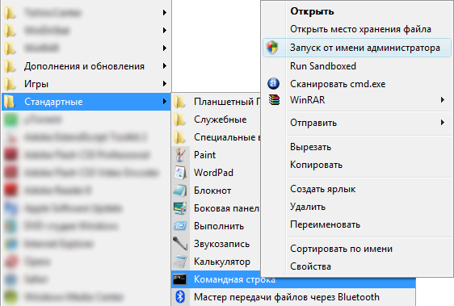Open the Служебные folder icon
The height and width of the screenshot is (306, 454).
point(180,119)
